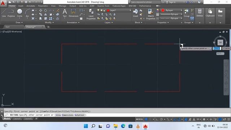Click the Dimensions option in command line
Viewport: 231px width, 130px height.
[67, 115]
